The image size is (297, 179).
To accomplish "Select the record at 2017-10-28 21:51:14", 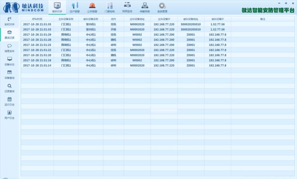I will pyautogui.click(x=158, y=65).
